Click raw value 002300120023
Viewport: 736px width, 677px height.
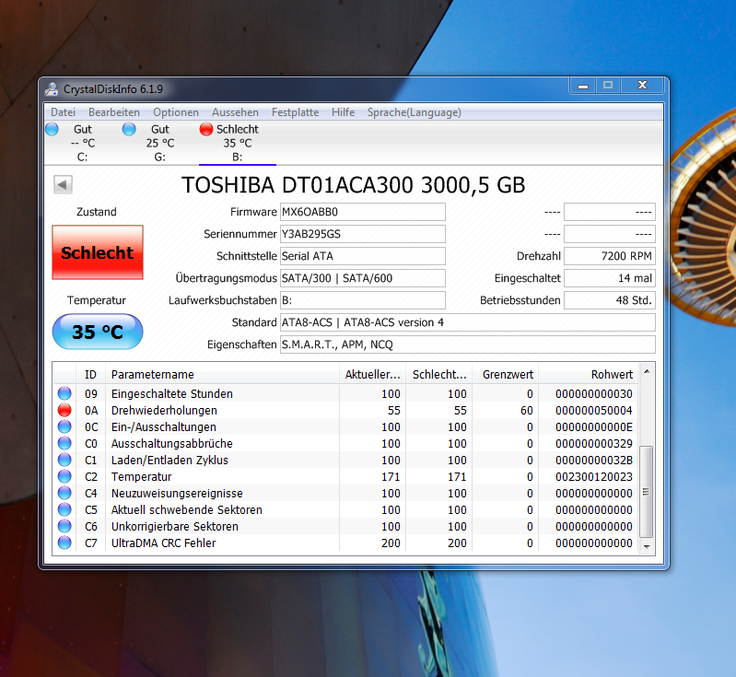point(594,476)
